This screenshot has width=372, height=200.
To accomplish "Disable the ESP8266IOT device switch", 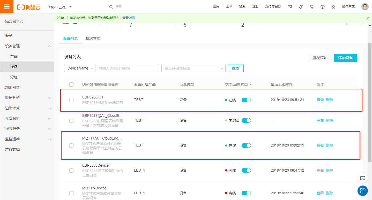I will (246, 100).
